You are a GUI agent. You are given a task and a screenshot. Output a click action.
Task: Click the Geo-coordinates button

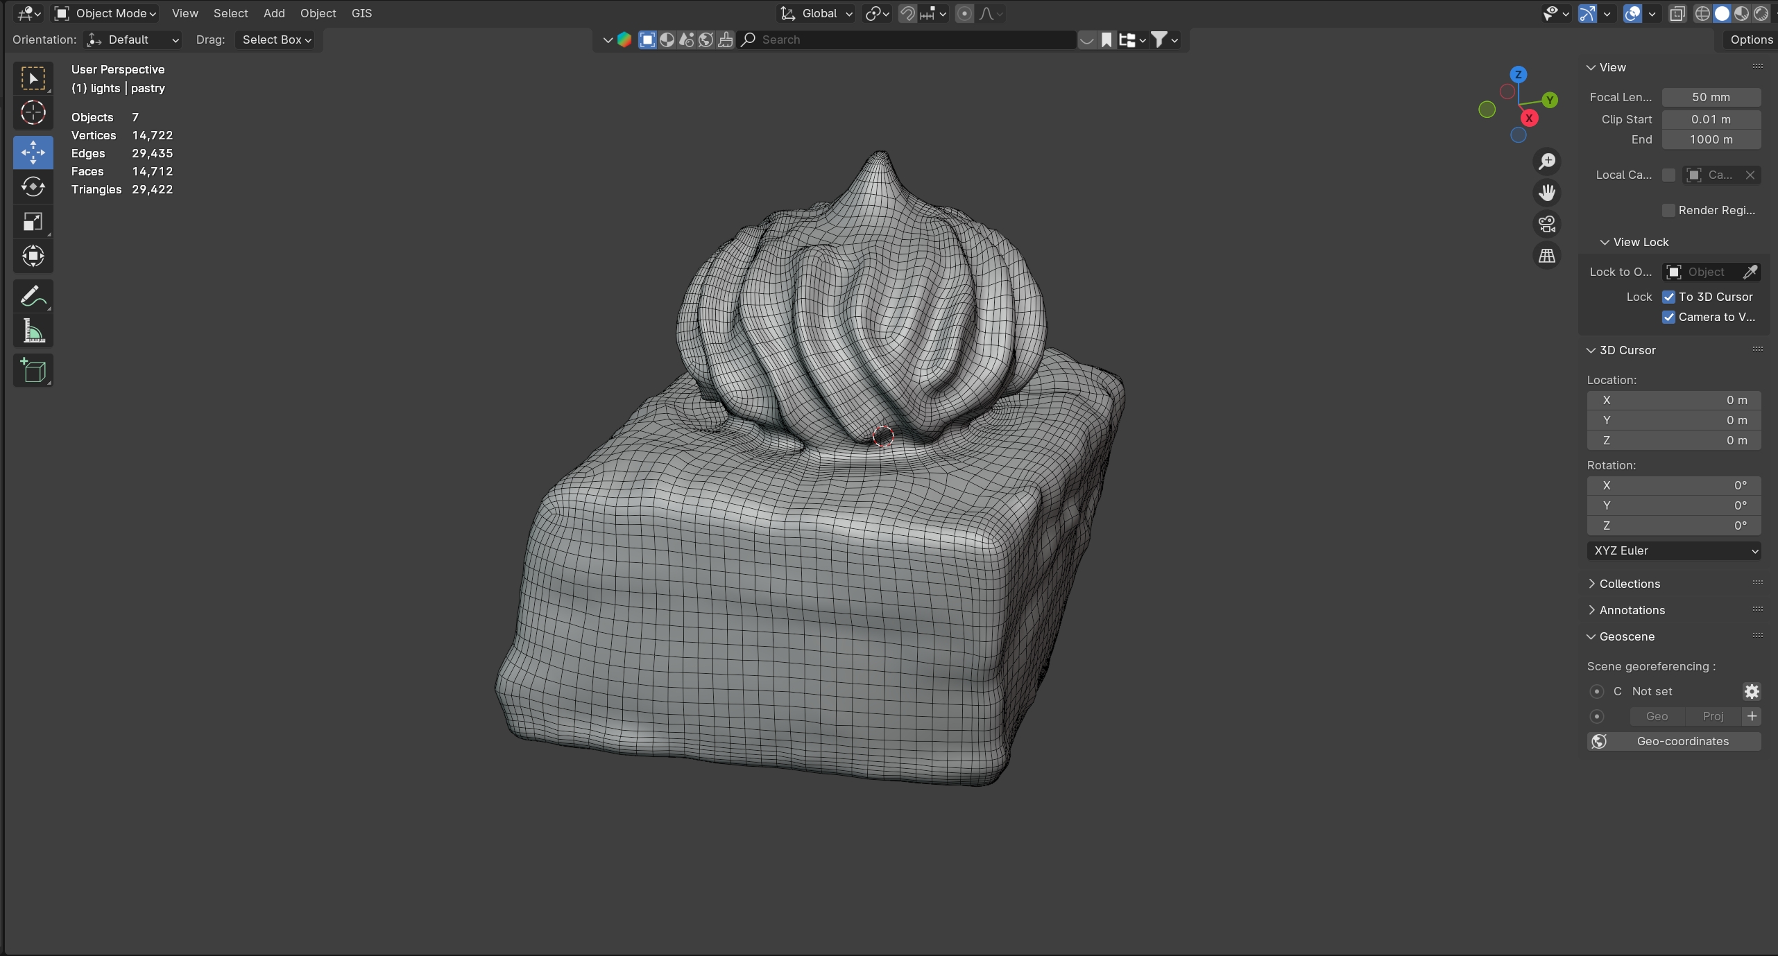[x=1673, y=741]
